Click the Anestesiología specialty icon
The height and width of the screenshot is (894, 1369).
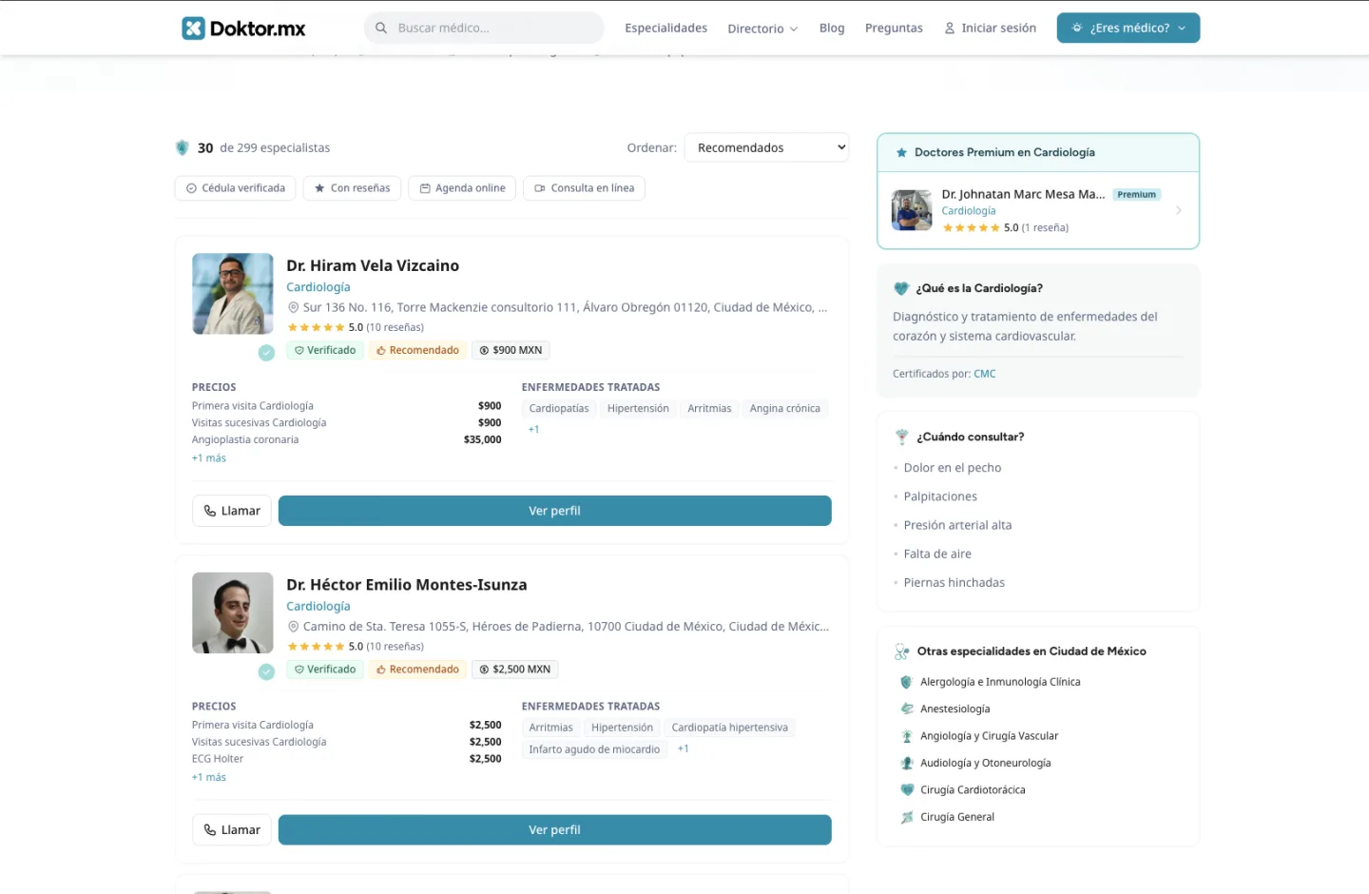907,709
